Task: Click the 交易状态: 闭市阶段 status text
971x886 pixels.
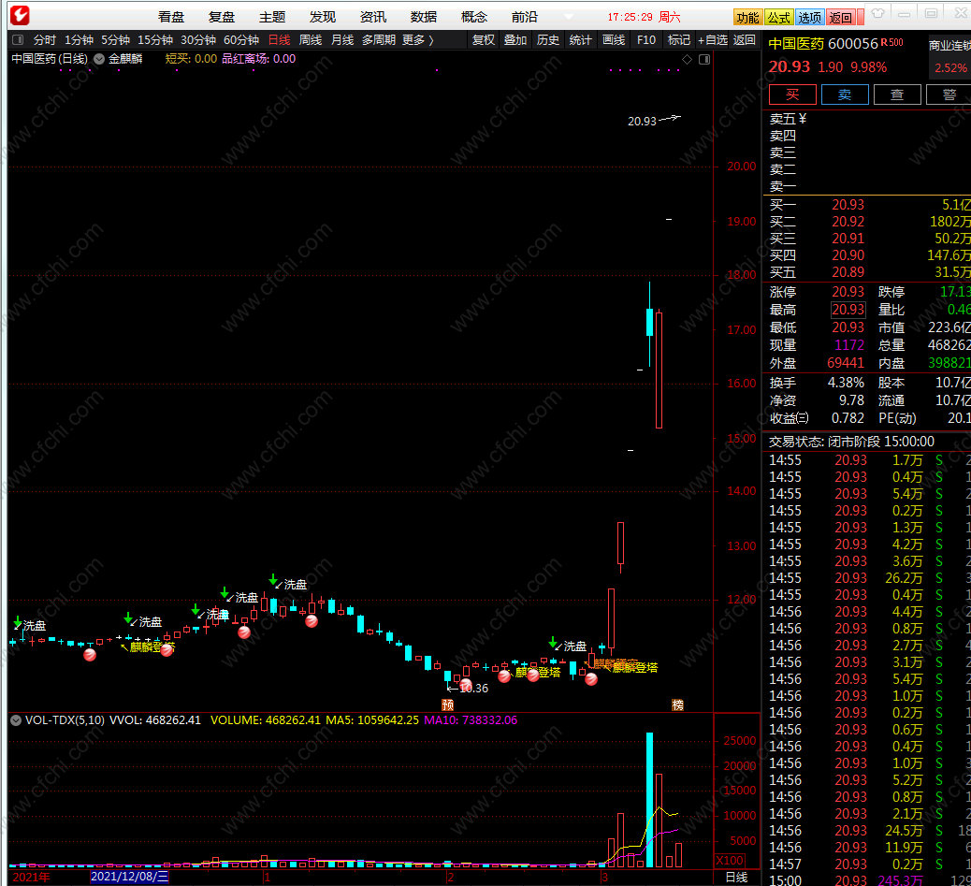Action: tap(851, 442)
